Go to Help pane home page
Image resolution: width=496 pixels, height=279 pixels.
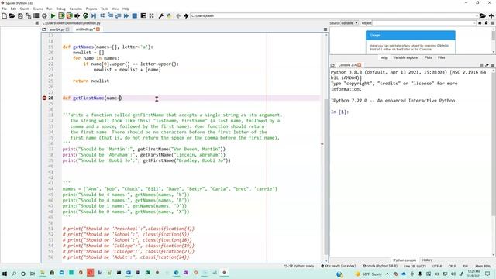tap(480, 23)
